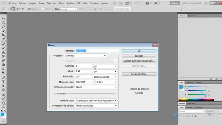The height and width of the screenshot is (125, 222).
Task: Click lock image pixels brush icon
Action: click(x=189, y=116)
